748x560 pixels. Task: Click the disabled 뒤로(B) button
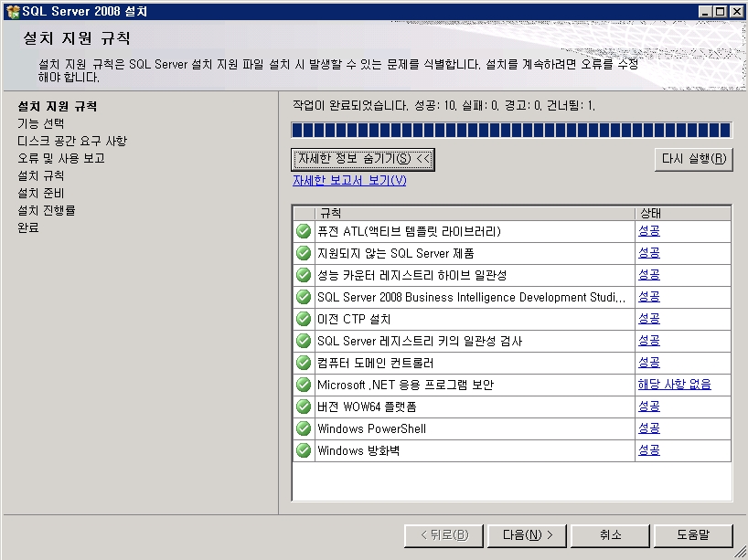(x=443, y=535)
